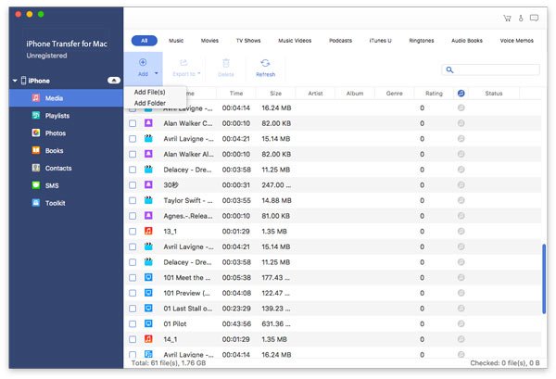Check the 01 Pilot row checkbox

[133, 324]
